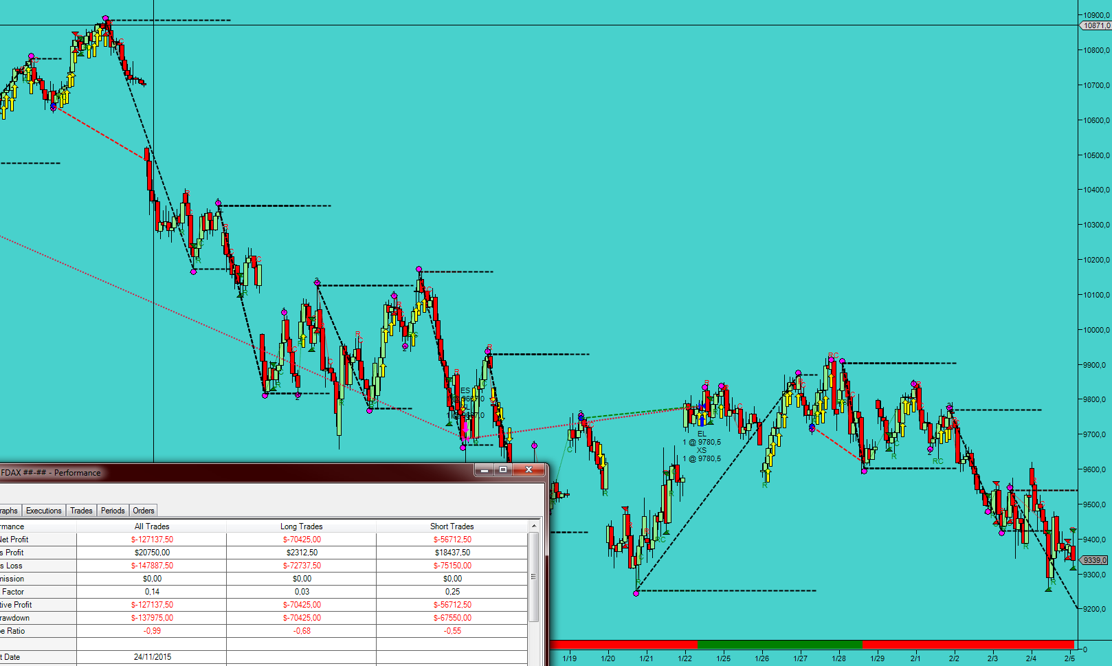The height and width of the screenshot is (666, 1112).
Task: Click the 10500,0 price axis label
Action: 1097,155
